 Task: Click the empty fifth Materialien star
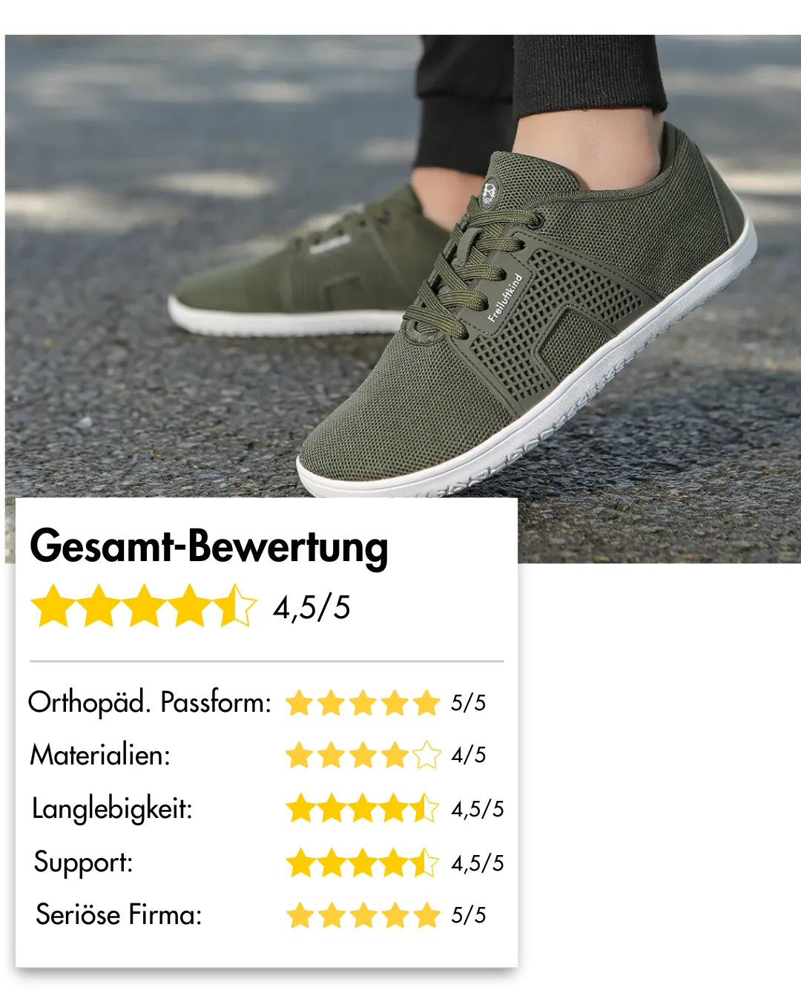coord(426,756)
